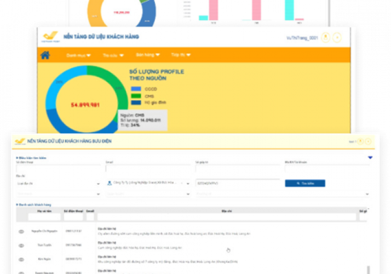Click the Họ và tên column header

(x=44, y=211)
